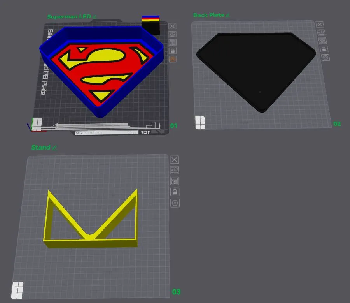Click the plate image icon on plate 02
Viewport: 350px width, 303px height.
(x=321, y=33)
